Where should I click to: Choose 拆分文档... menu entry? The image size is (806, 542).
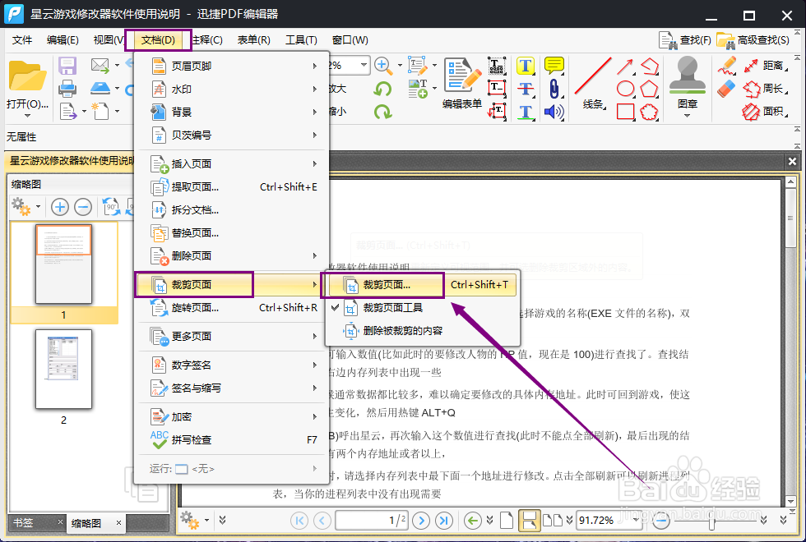[231, 210]
